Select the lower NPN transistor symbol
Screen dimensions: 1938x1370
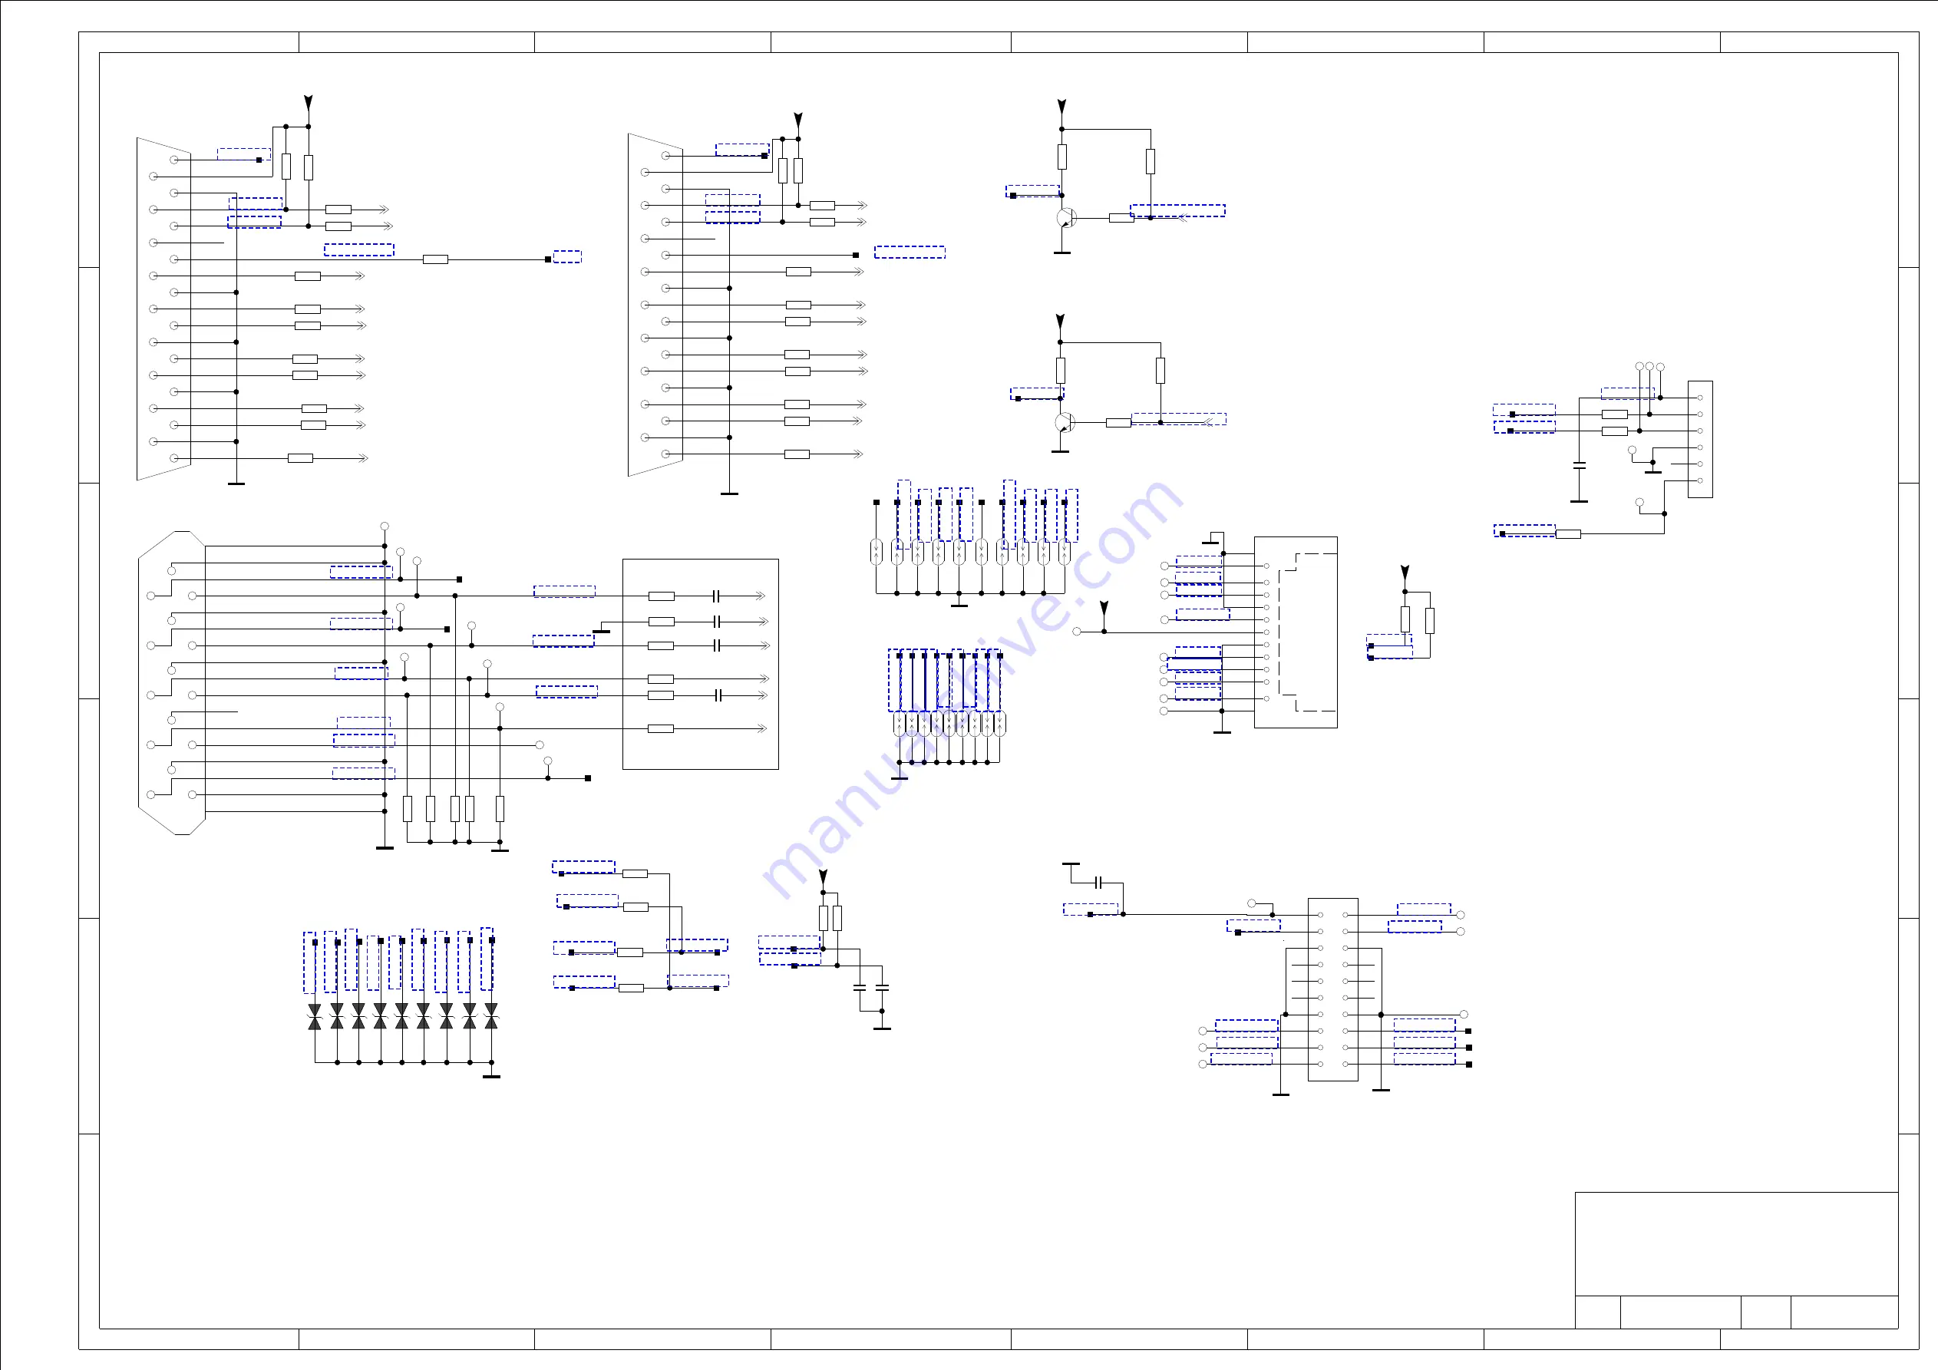pos(1065,422)
